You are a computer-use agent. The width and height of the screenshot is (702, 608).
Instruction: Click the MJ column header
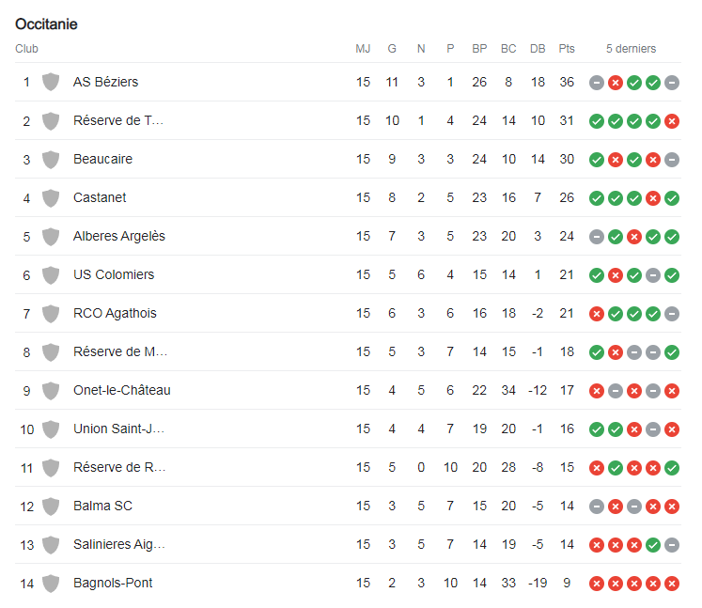363,48
